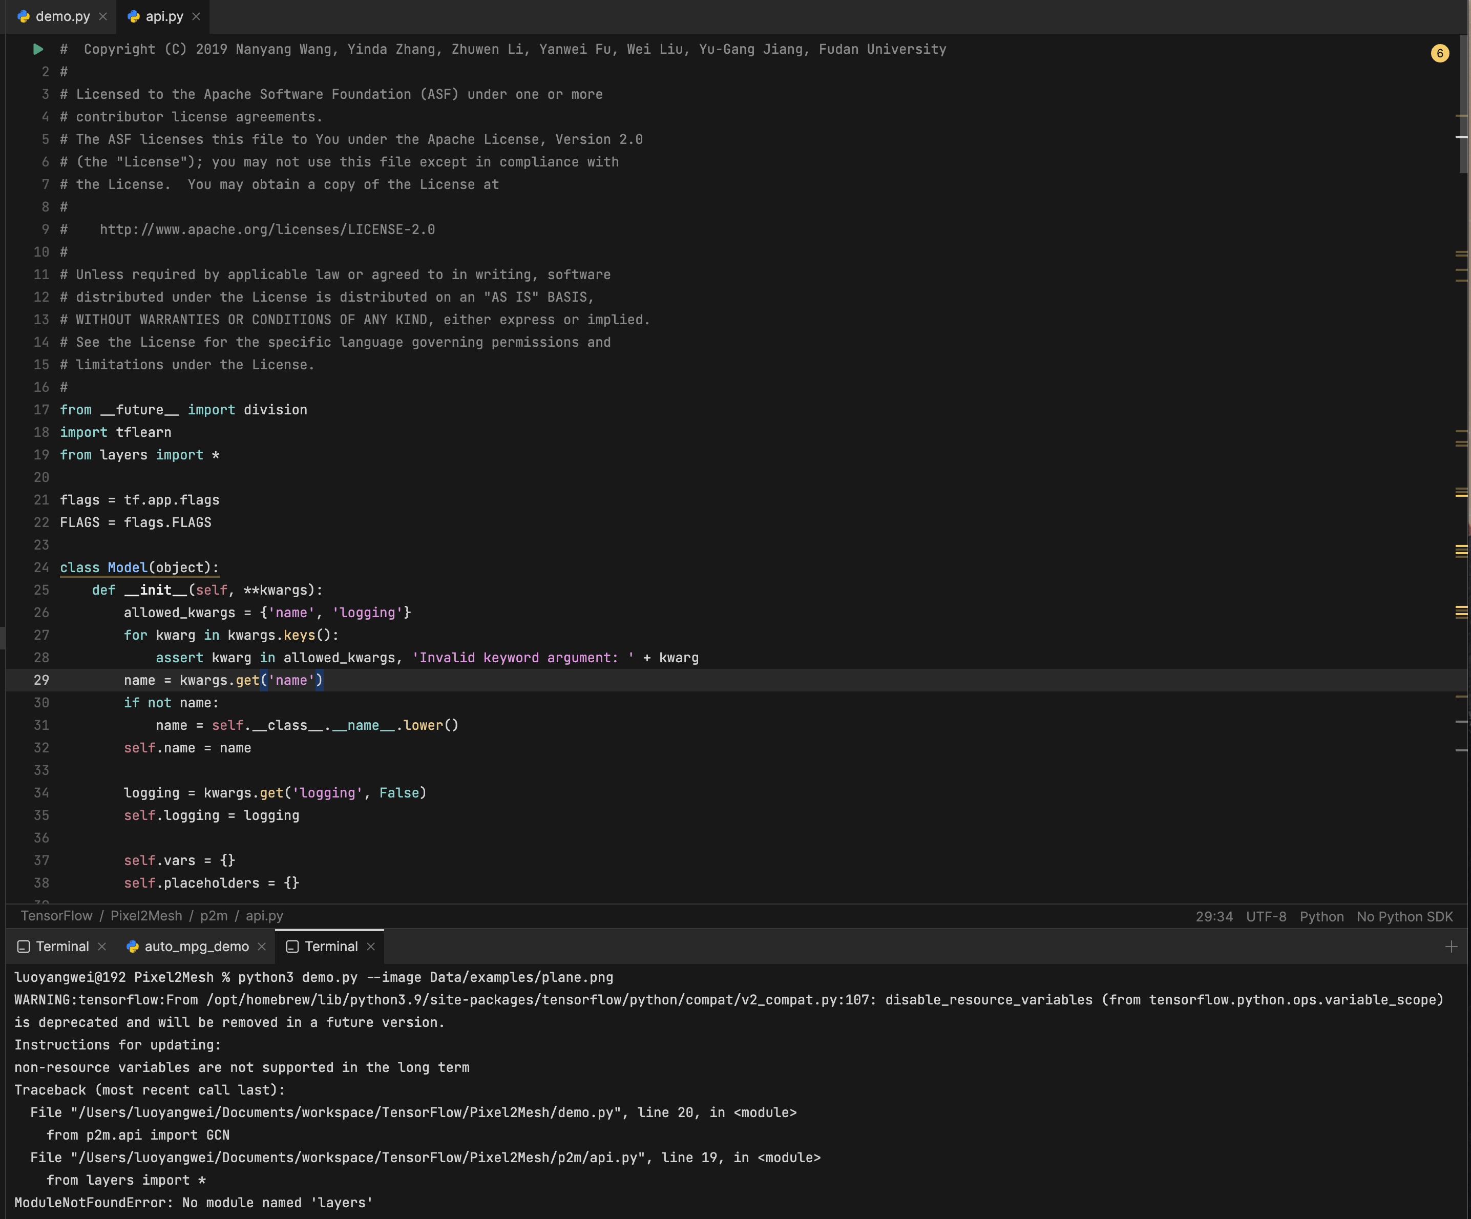
Task: Click the Python file icon on the demo.py tab
Action: [24, 15]
